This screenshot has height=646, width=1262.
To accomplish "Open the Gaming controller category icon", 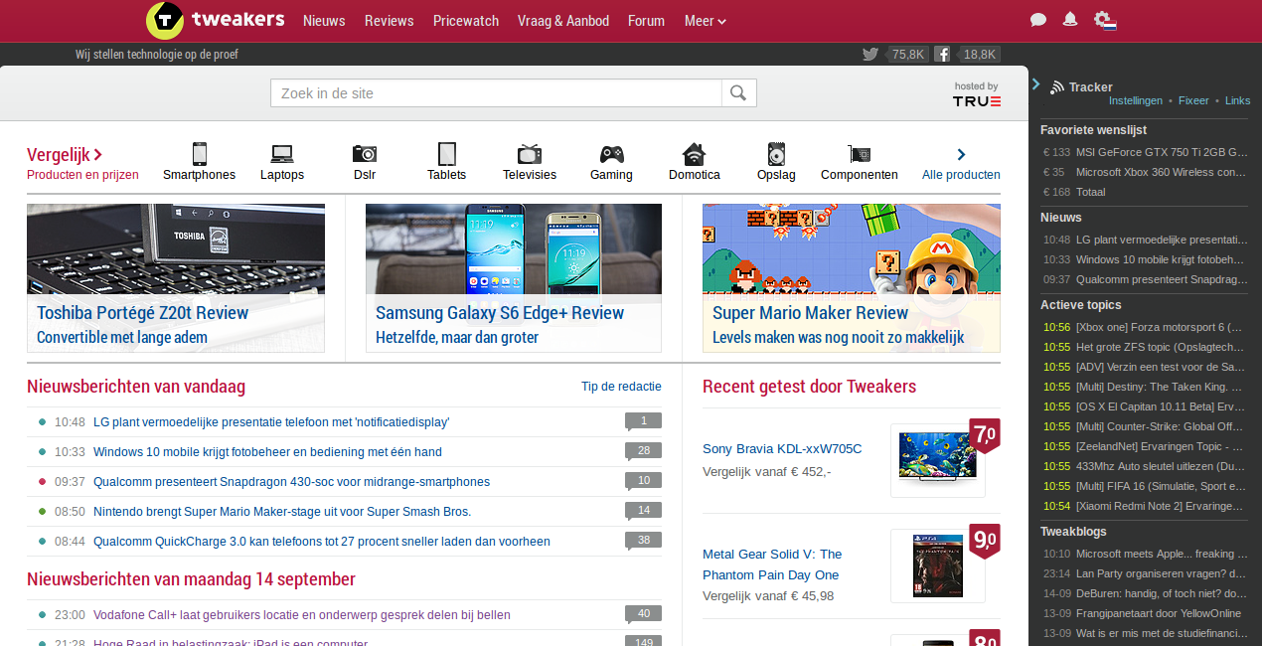I will click(611, 154).
